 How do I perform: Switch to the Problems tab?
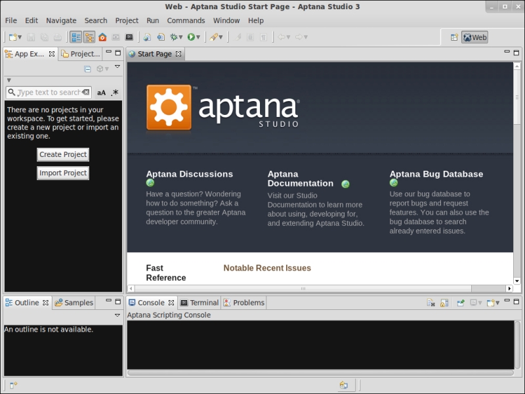point(244,303)
